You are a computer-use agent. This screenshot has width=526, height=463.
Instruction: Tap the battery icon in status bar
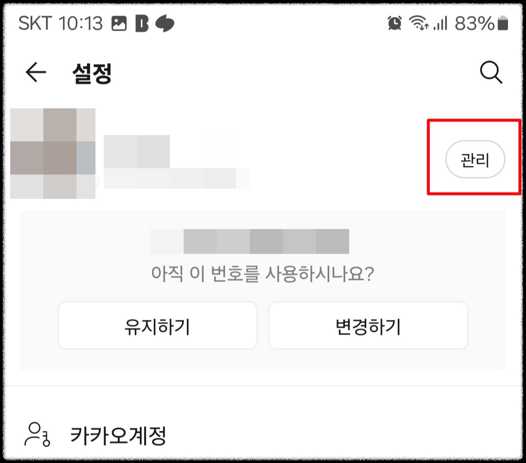(503, 23)
